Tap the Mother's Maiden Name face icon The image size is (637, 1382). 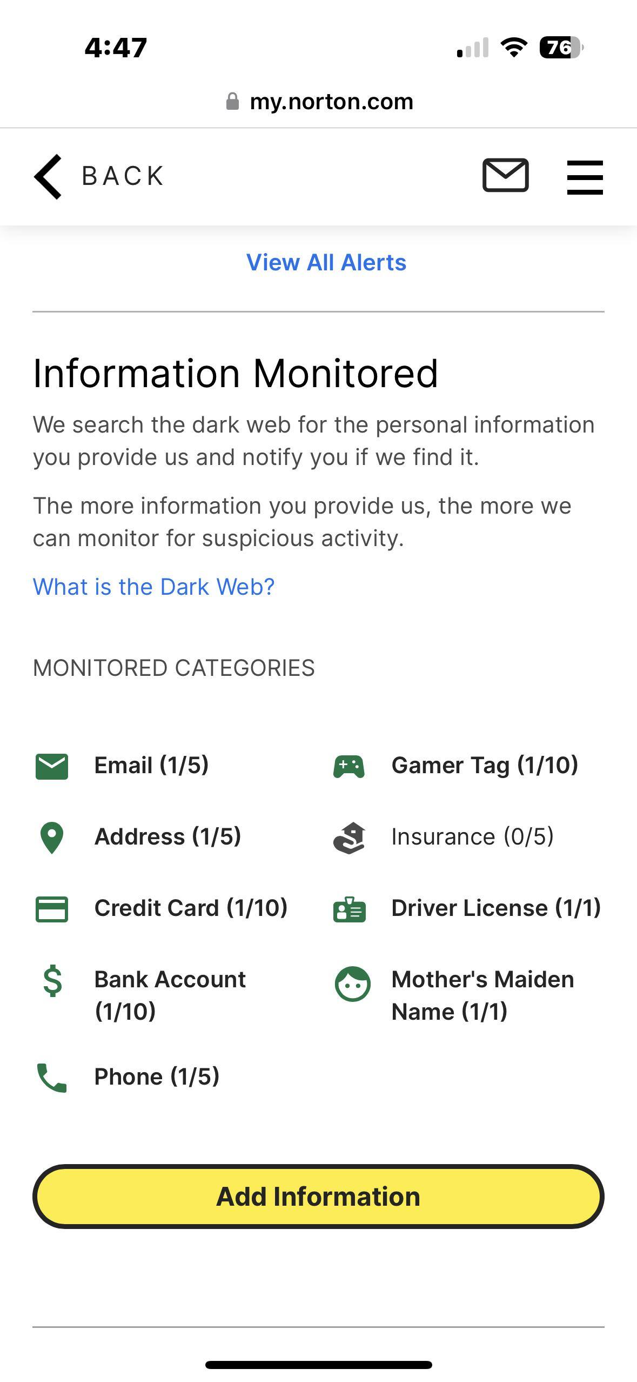(x=352, y=984)
